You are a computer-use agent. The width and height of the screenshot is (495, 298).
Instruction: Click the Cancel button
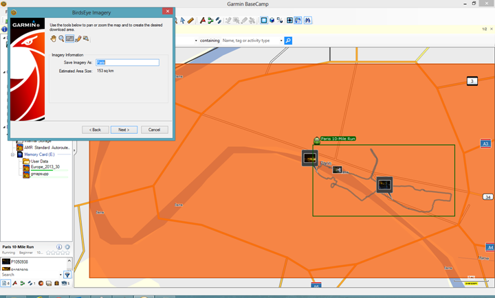tap(155, 130)
